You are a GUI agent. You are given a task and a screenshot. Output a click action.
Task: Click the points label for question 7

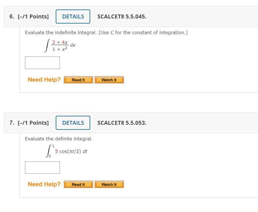tap(33, 123)
